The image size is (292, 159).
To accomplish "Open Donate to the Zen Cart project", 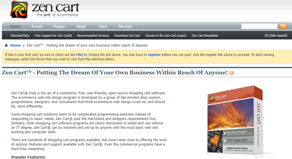I will (166, 35).
